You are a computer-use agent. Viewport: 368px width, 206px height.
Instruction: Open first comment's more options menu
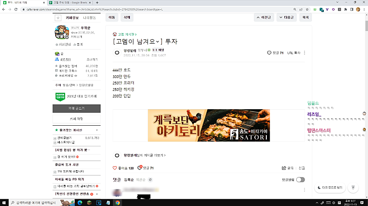(x=305, y=190)
